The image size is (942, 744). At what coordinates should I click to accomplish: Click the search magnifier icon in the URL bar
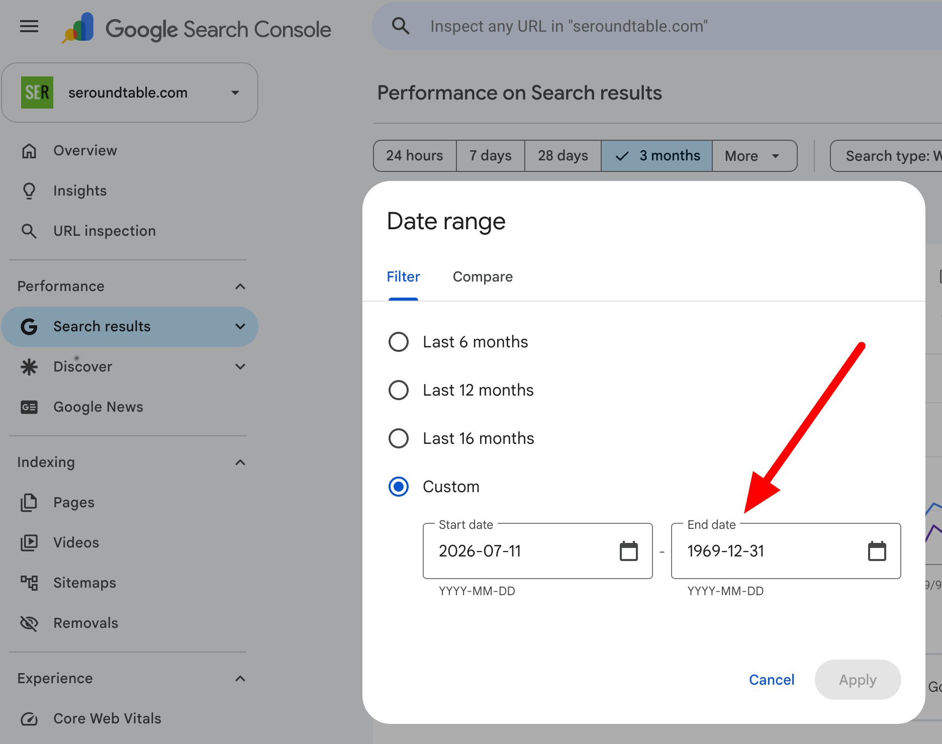pos(401,26)
